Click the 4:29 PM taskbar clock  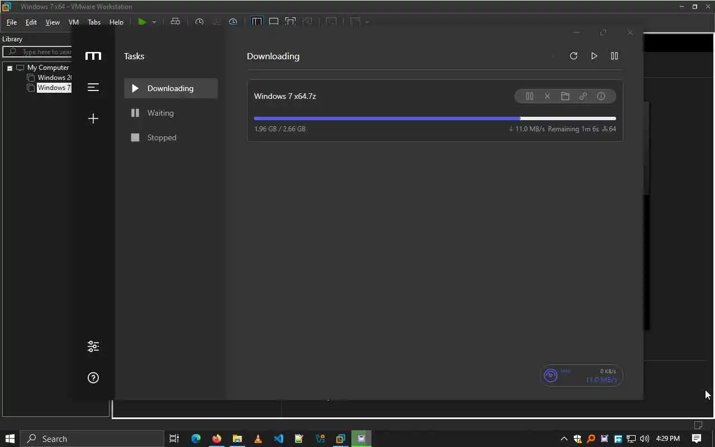pyautogui.click(x=668, y=439)
